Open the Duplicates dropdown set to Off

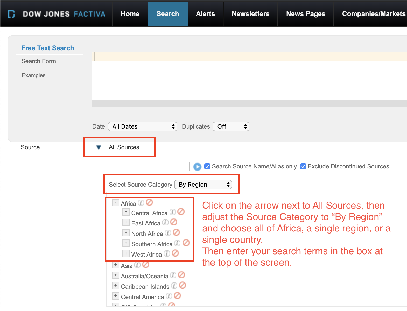click(231, 126)
